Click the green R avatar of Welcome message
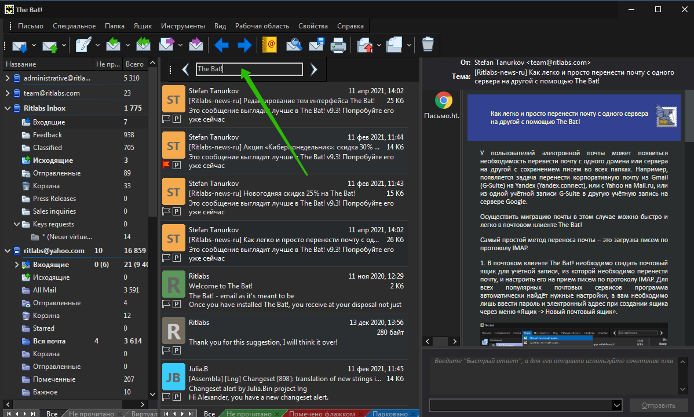The image size is (694, 417). pyautogui.click(x=174, y=285)
